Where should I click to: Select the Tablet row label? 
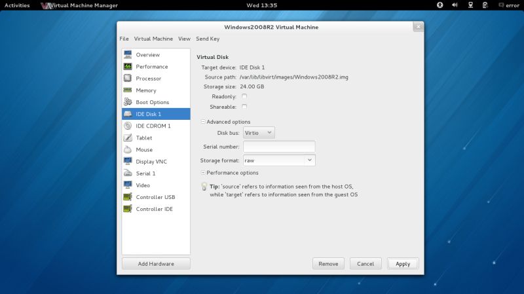(x=143, y=138)
